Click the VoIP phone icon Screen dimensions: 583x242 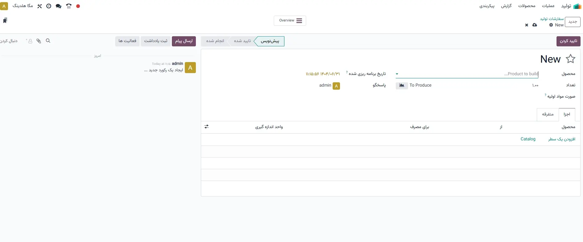pos(69,6)
